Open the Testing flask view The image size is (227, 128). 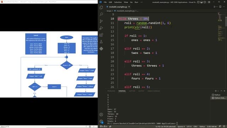coord(101,42)
